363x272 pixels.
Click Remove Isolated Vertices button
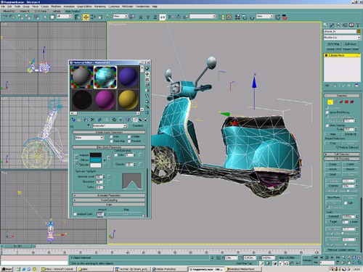click(x=342, y=250)
